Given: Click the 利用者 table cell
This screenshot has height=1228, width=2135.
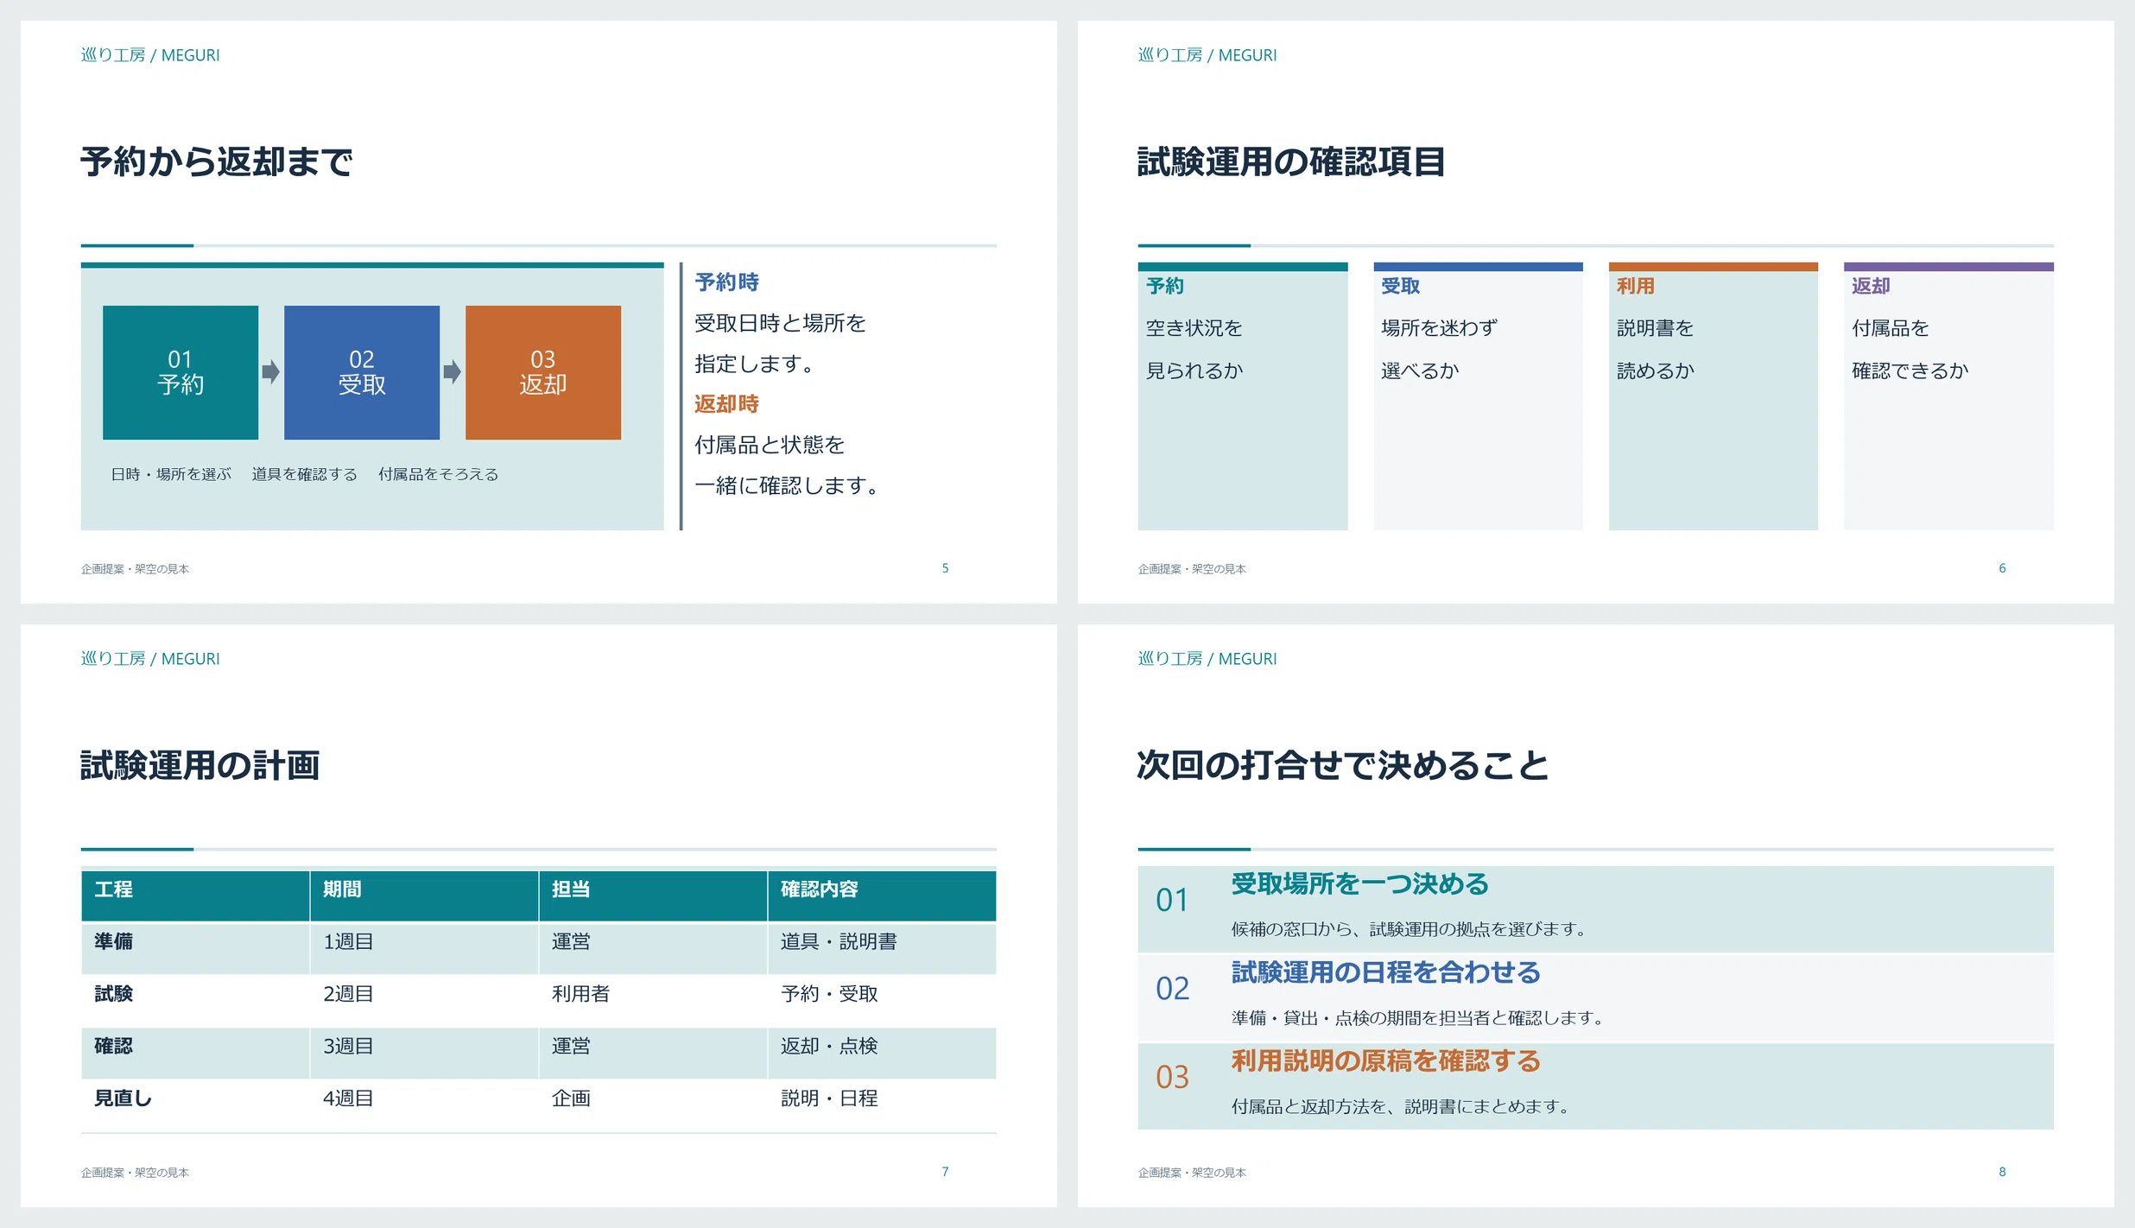Looking at the screenshot, I should pyautogui.click(x=653, y=1001).
